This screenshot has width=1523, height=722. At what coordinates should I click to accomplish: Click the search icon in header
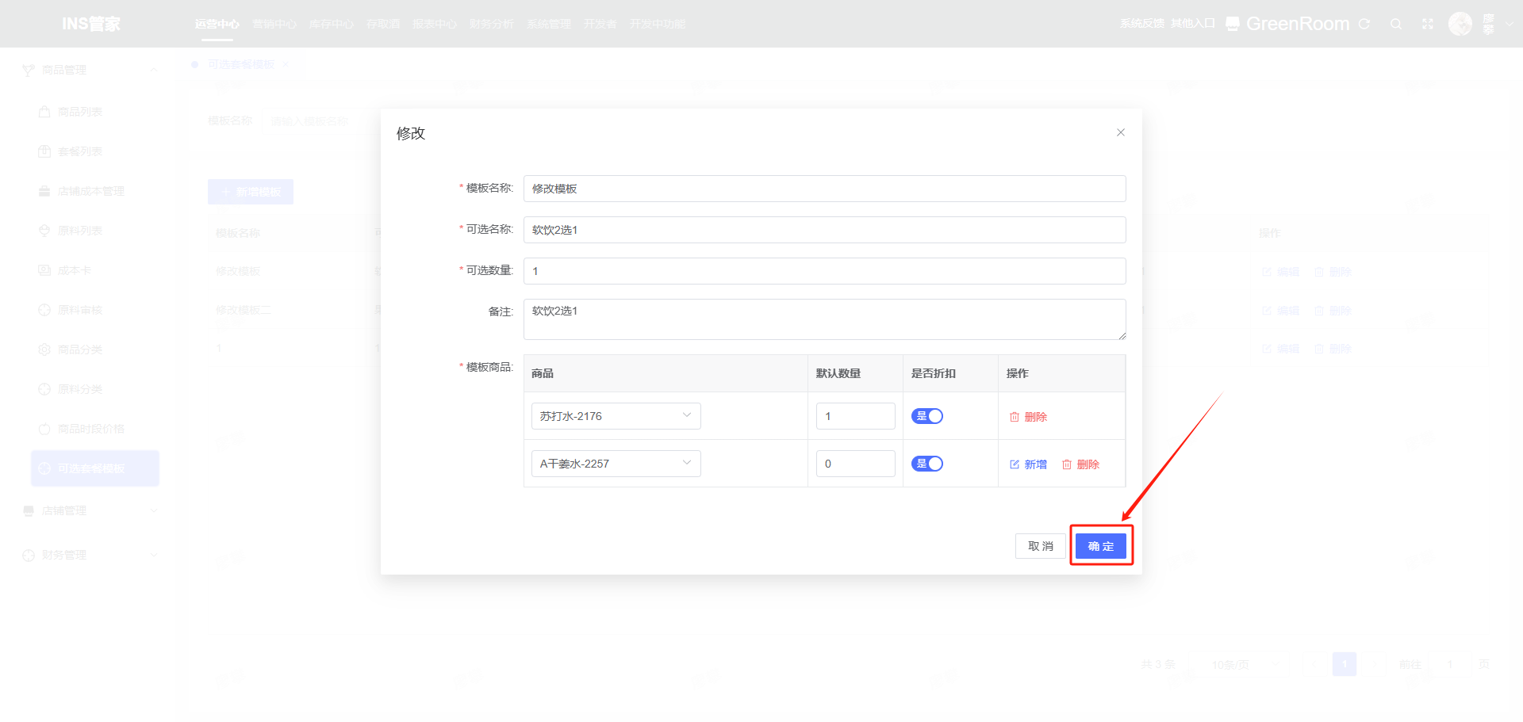[x=1396, y=24]
